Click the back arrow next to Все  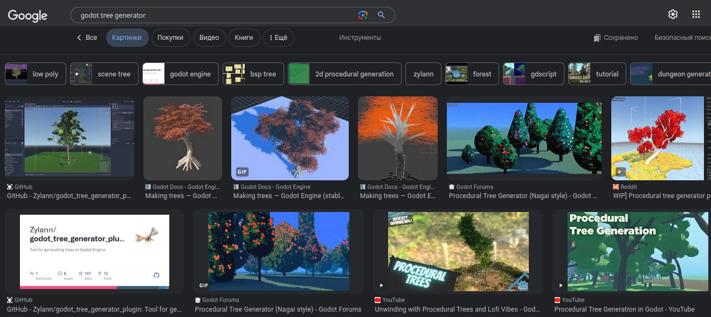point(79,38)
